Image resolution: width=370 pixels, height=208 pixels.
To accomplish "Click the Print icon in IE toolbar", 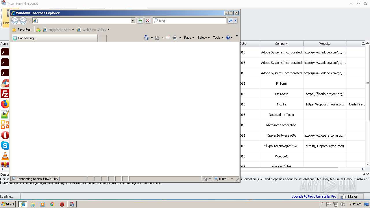I will point(175,38).
